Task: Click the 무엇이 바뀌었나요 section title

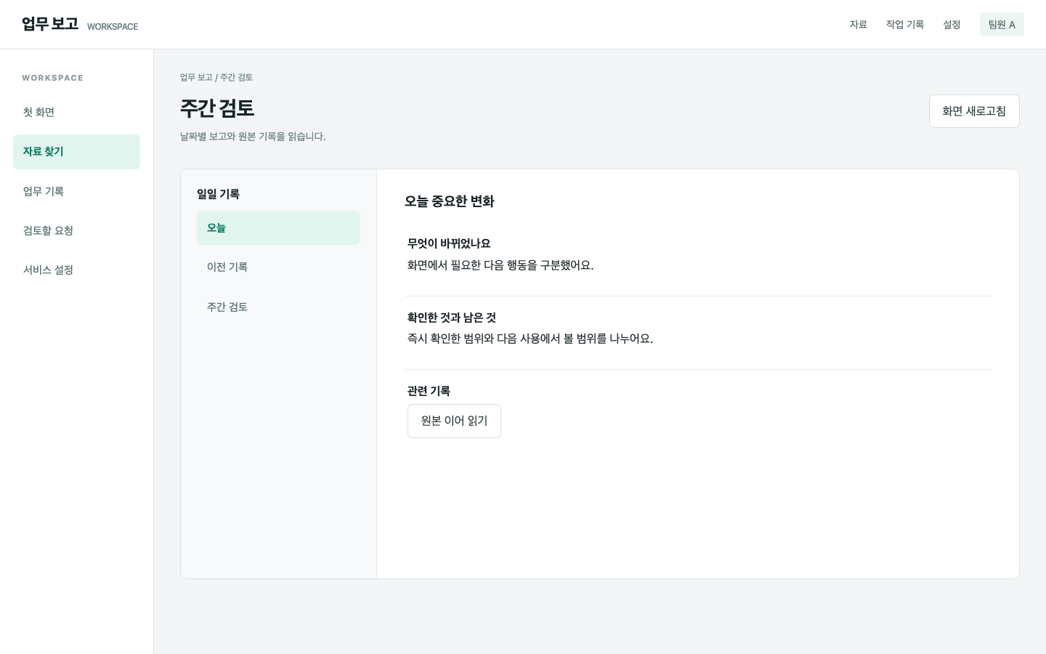Action: (x=449, y=243)
